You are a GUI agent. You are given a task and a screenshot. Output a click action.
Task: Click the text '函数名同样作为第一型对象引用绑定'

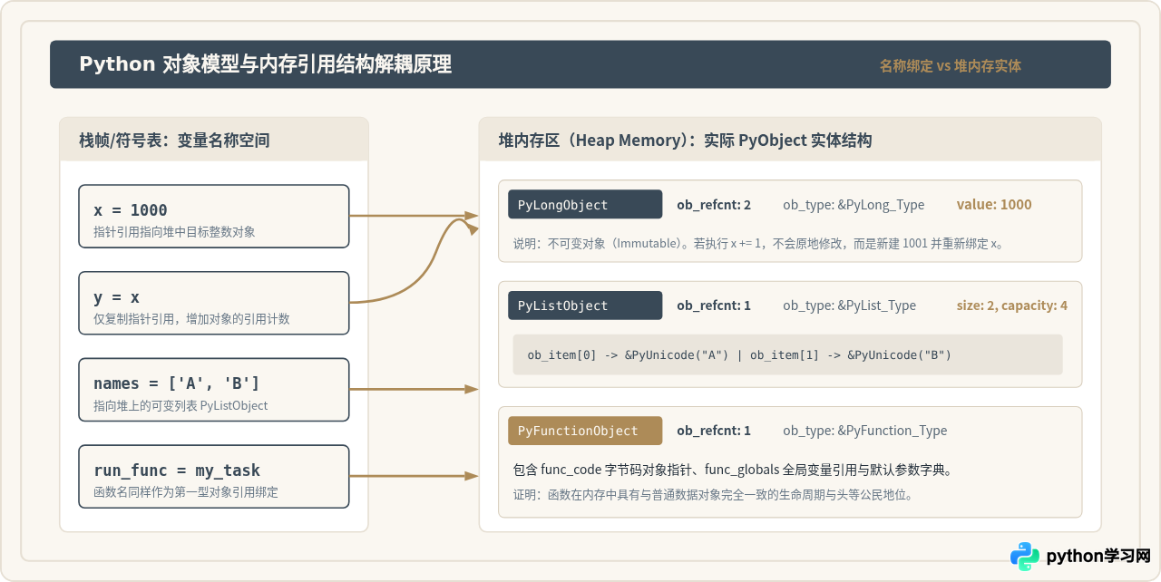coord(186,492)
